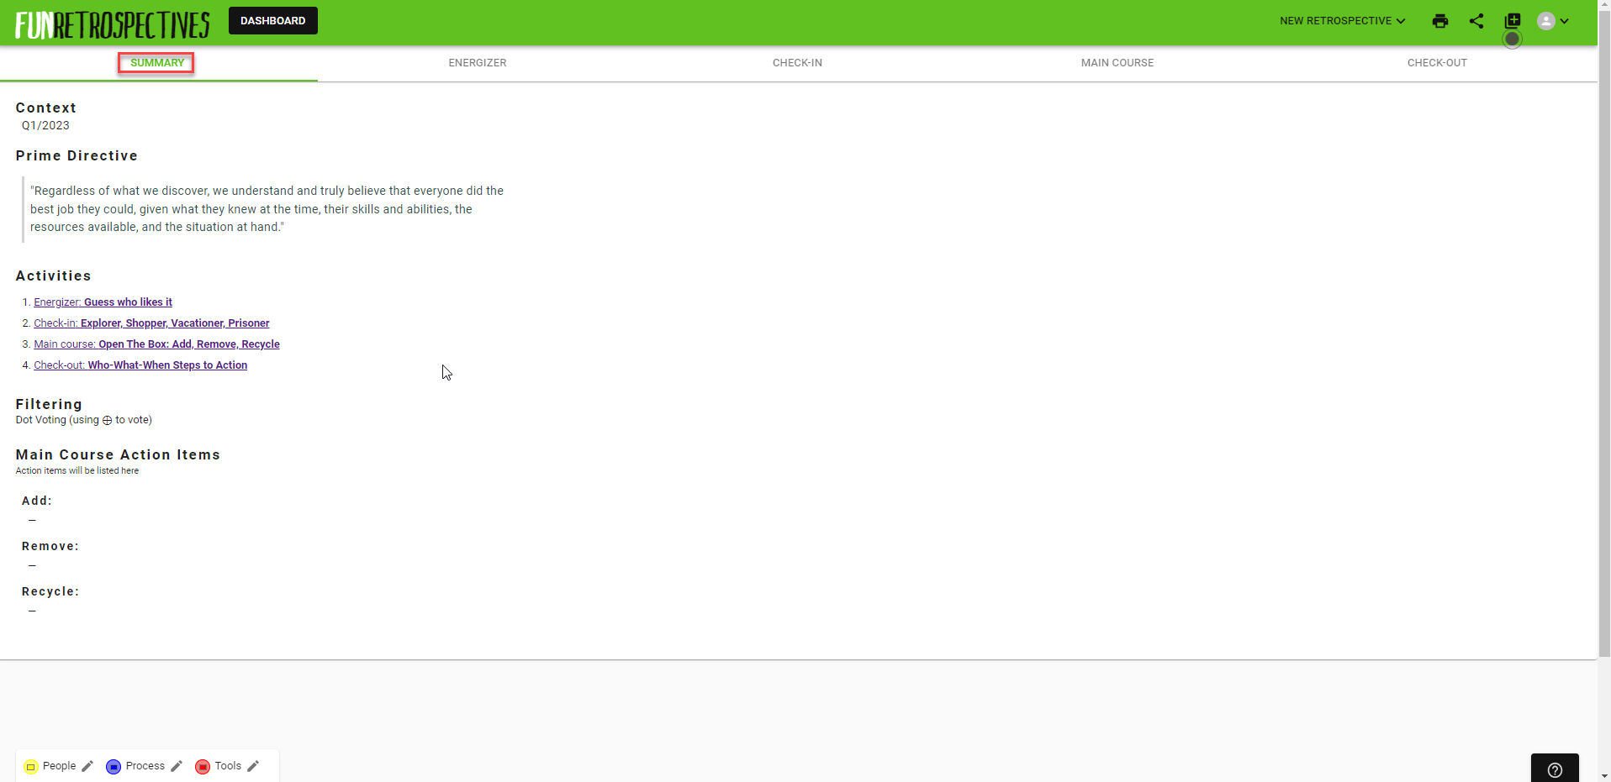
Task: Edit the Process label with pencil icon
Action: point(177,766)
